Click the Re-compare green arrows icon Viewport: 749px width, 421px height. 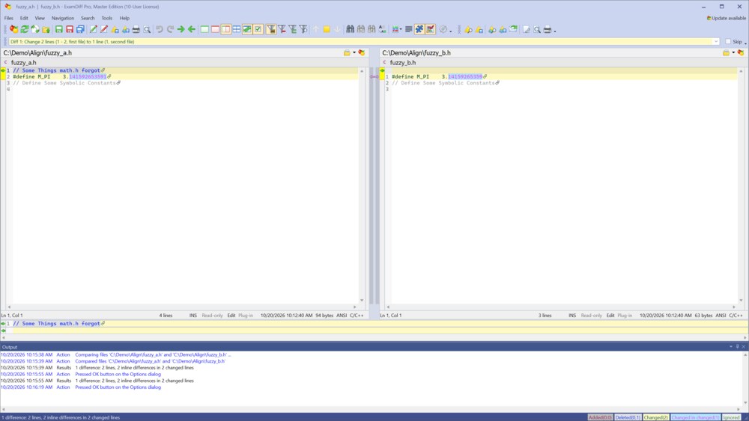click(25, 30)
